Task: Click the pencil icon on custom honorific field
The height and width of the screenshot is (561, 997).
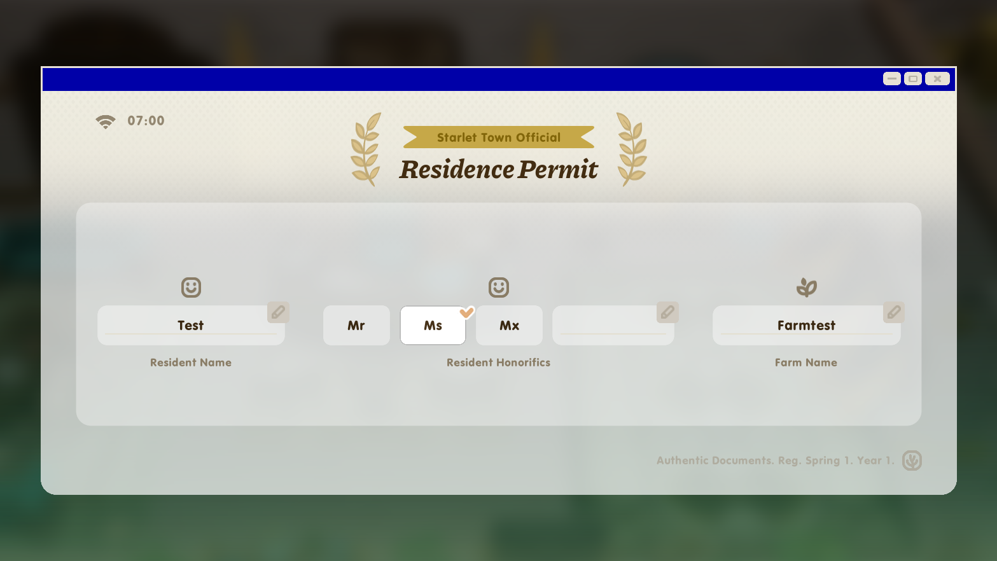Action: [667, 312]
